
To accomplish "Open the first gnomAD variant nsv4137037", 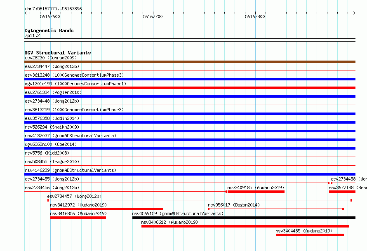I will tap(71, 136).
